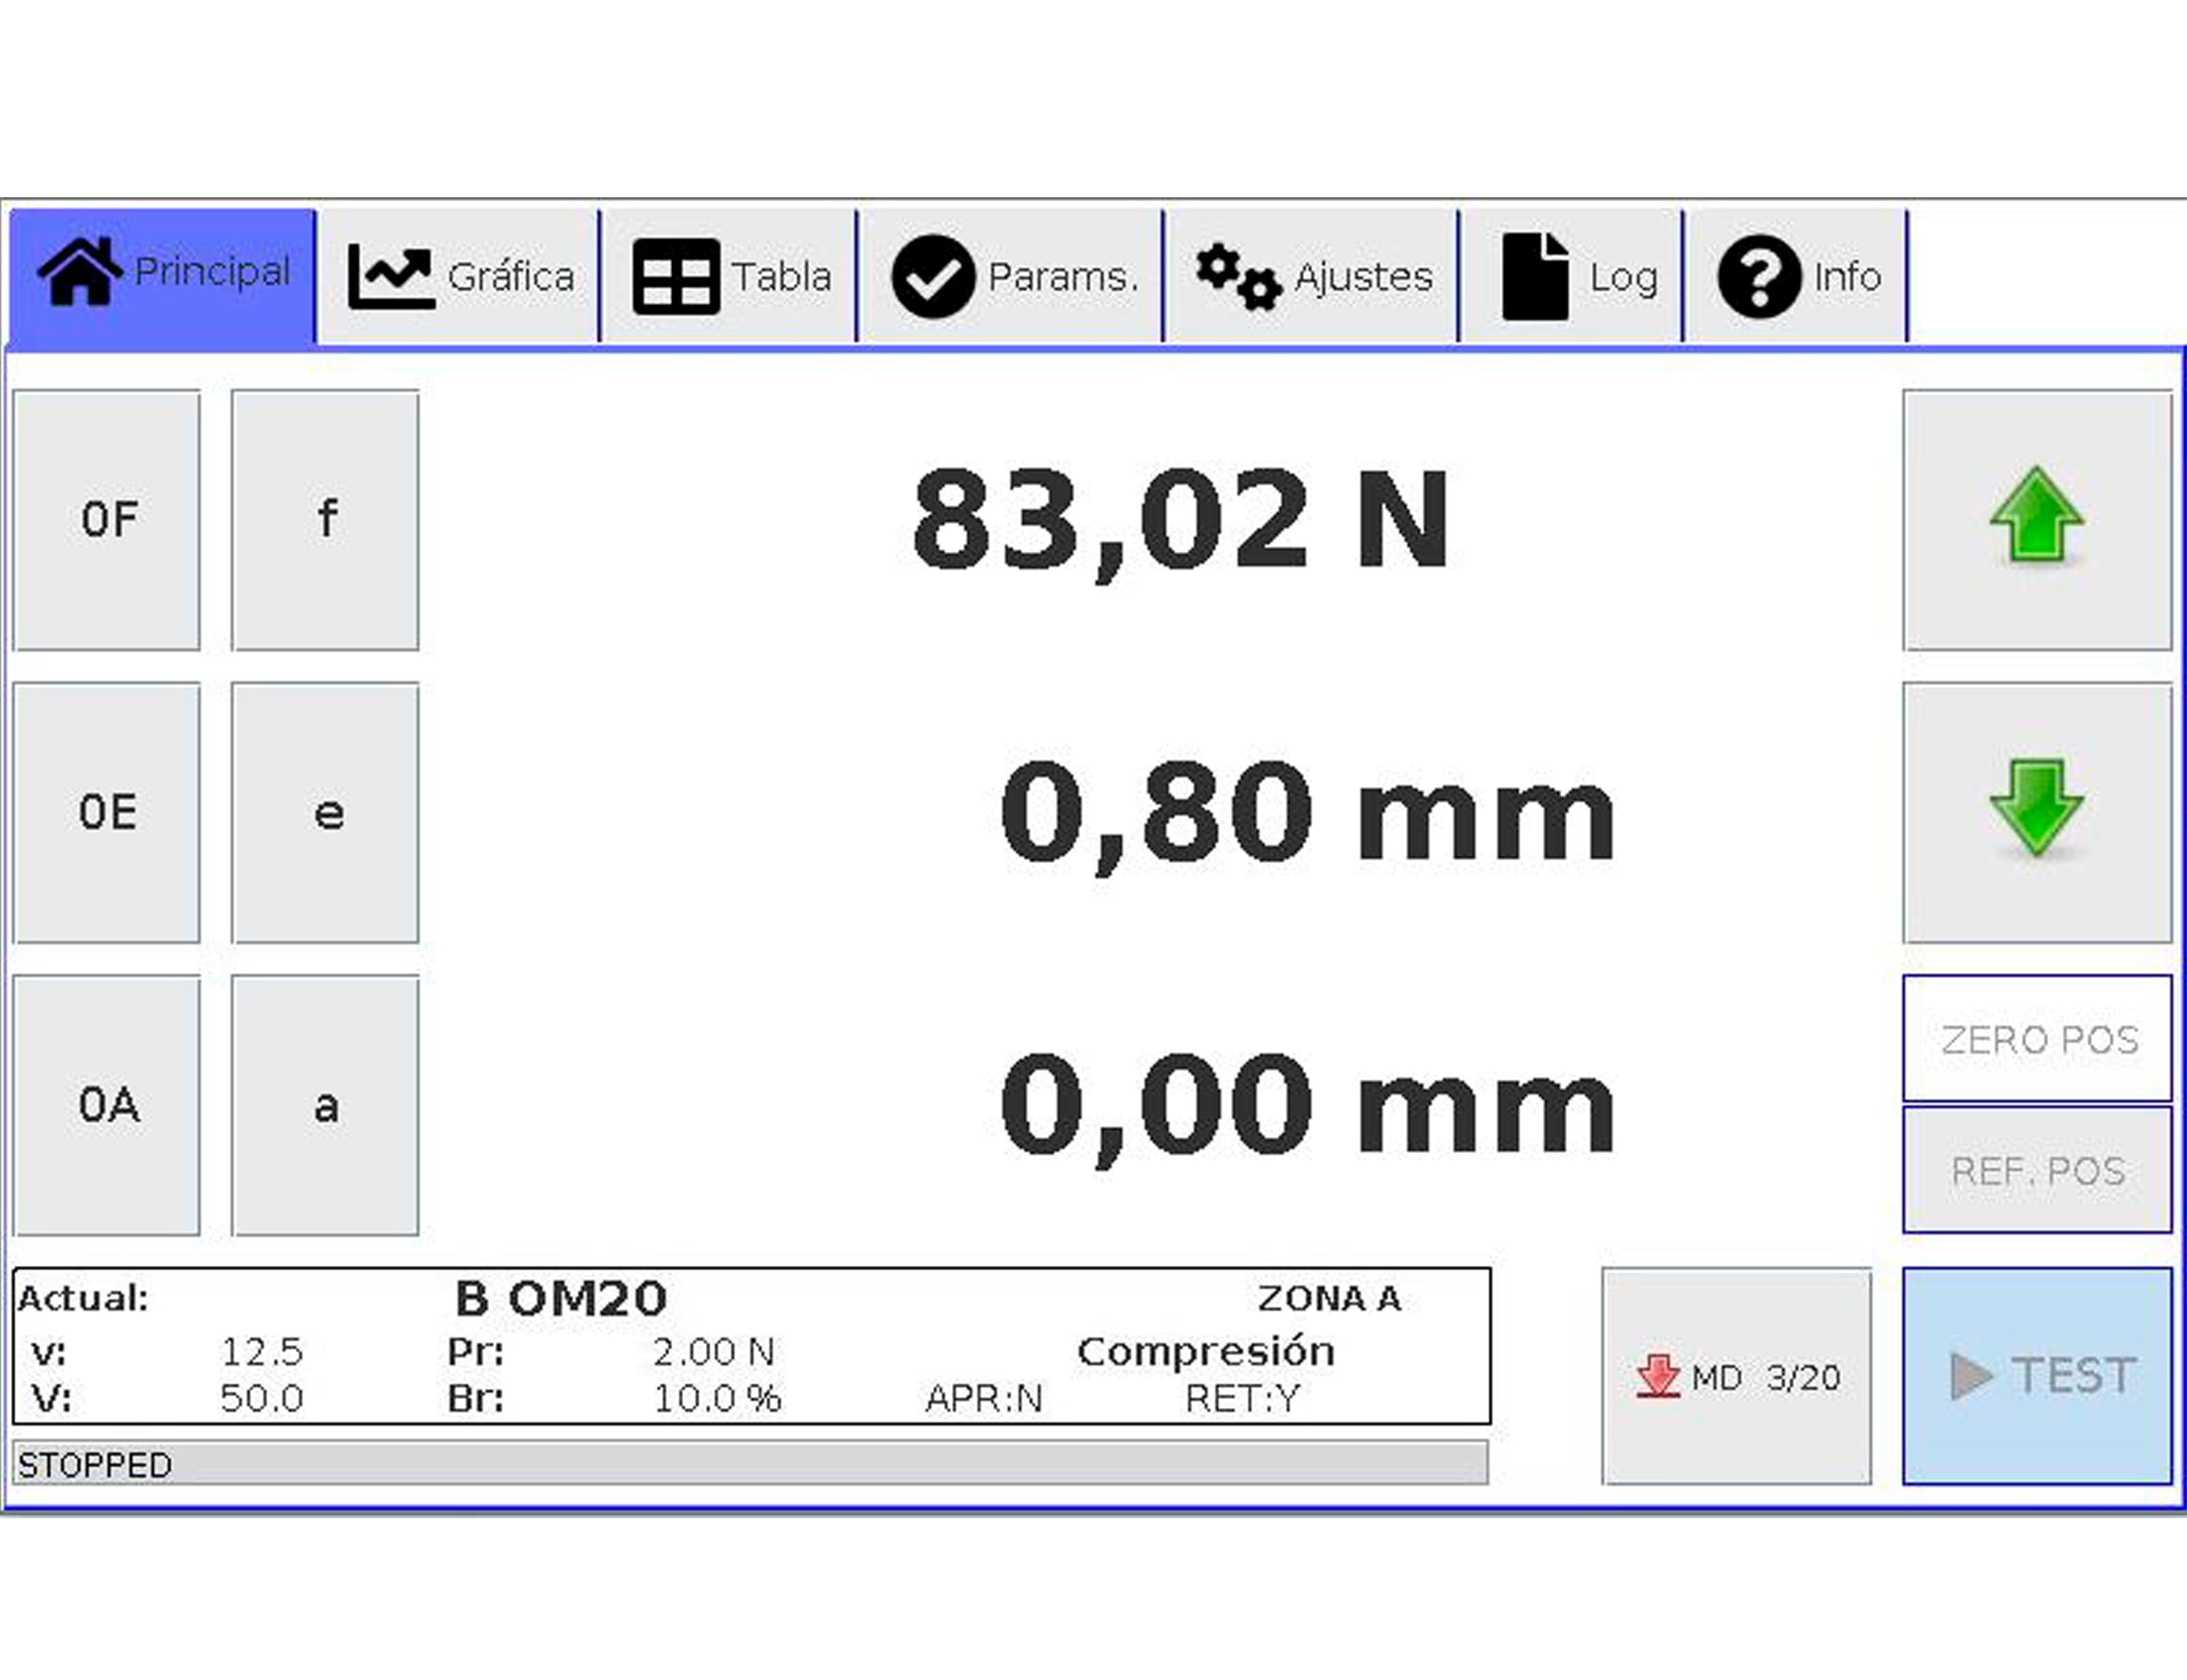Screen dimensions: 2187x1680
Task: Open Ajustes settings gears tab
Action: point(1312,276)
